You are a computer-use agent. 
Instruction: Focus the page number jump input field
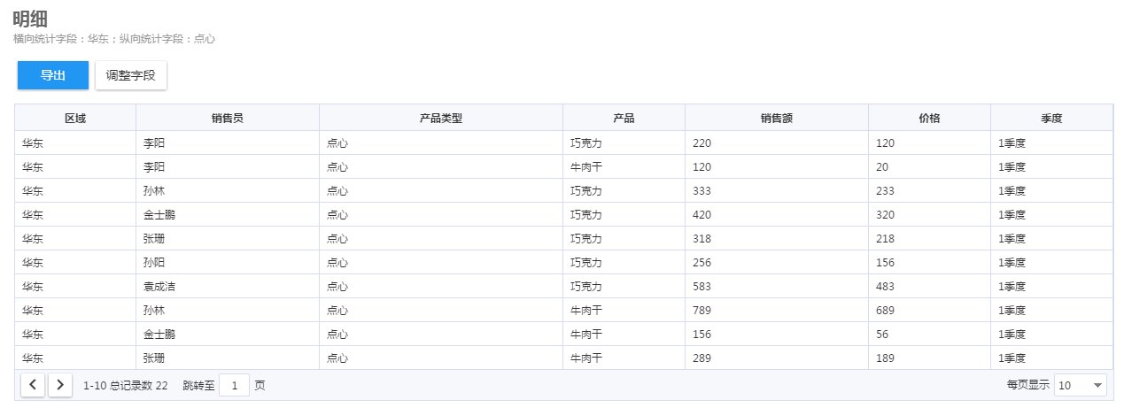click(x=234, y=385)
